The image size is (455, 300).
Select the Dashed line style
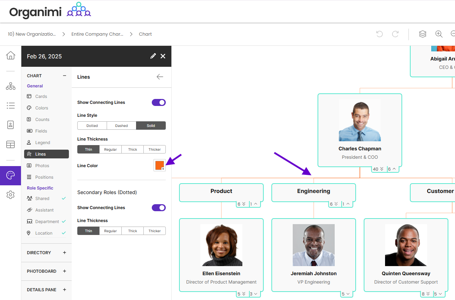[121, 126]
